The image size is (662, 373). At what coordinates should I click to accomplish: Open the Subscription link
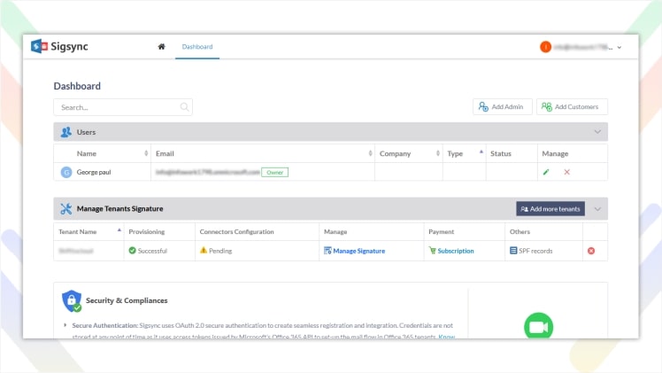[x=456, y=251]
